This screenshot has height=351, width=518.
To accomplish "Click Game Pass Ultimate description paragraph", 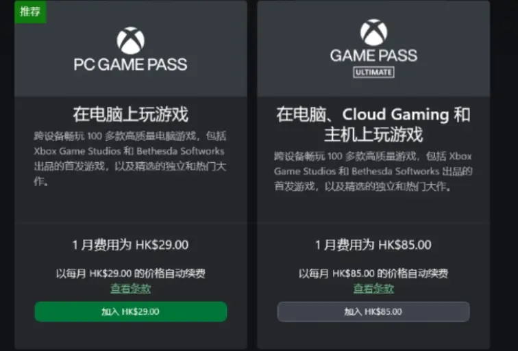I will [373, 171].
